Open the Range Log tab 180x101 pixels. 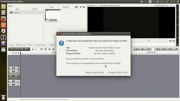21,45
